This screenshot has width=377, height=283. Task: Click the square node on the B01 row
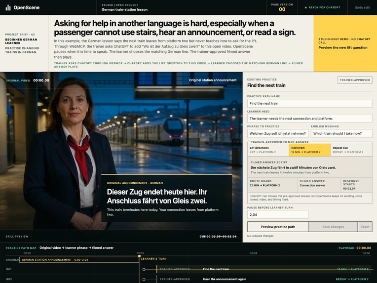coord(144,269)
